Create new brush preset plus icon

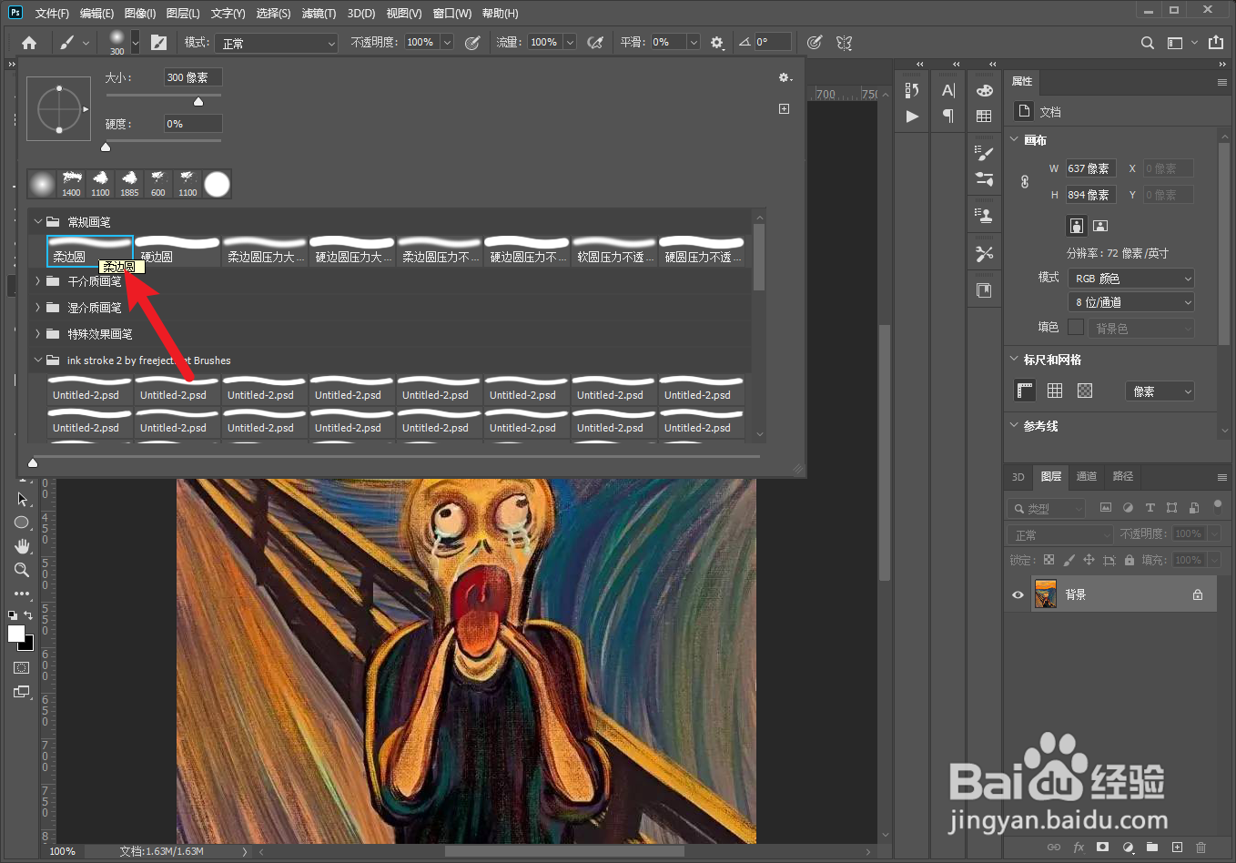784,108
